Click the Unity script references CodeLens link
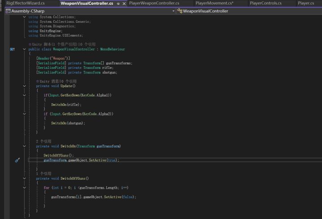 coord(62,44)
